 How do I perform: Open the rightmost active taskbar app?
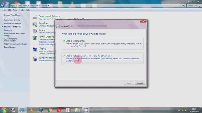[x=86, y=110]
